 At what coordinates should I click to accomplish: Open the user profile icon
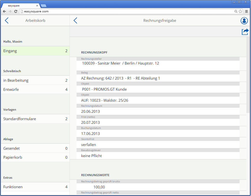click(244, 21)
